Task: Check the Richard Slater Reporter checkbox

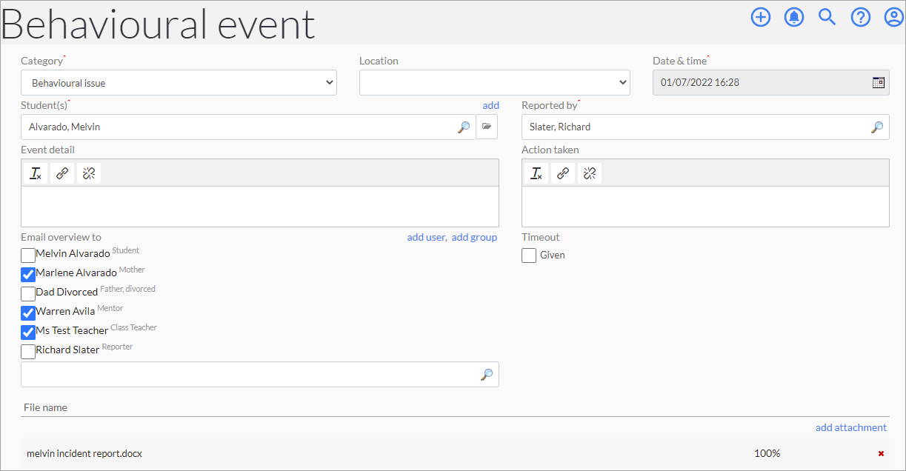Action: point(28,352)
